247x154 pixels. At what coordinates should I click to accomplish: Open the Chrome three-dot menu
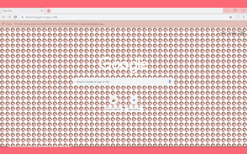point(244,17)
